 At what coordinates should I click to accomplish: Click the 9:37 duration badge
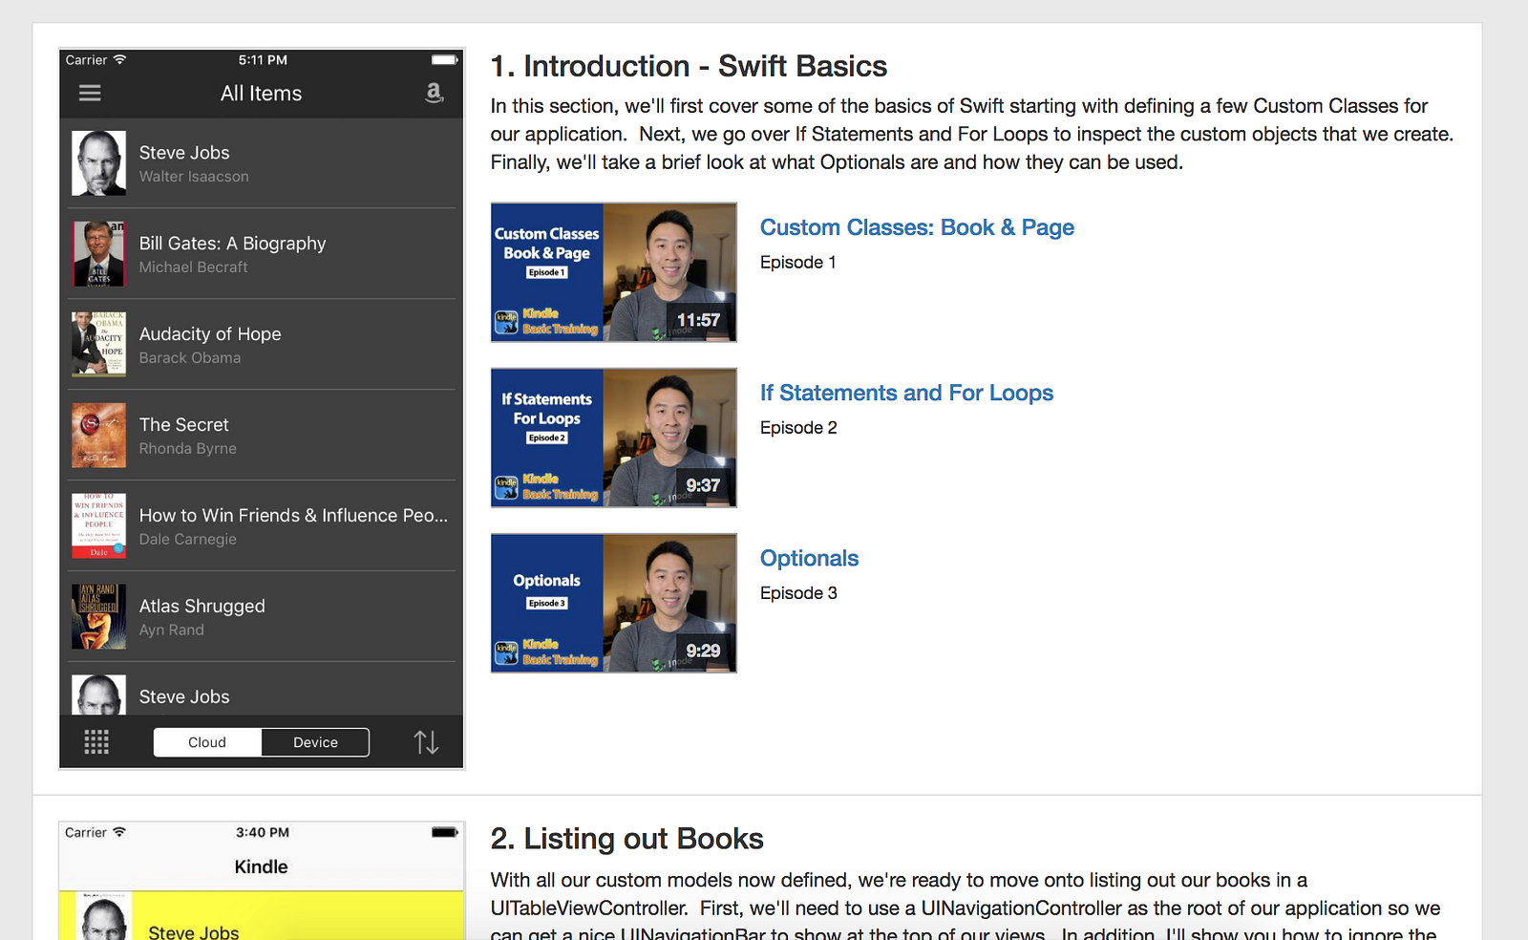point(703,485)
